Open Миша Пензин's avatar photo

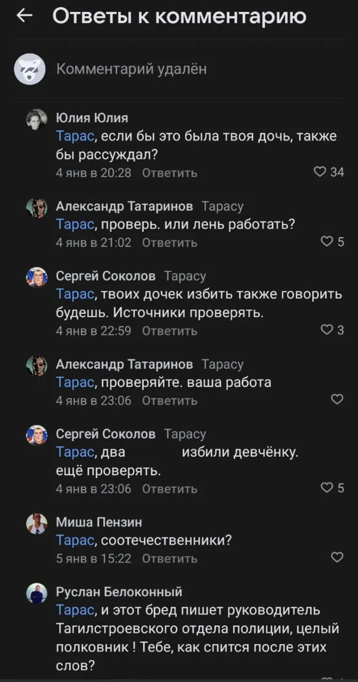point(36,524)
